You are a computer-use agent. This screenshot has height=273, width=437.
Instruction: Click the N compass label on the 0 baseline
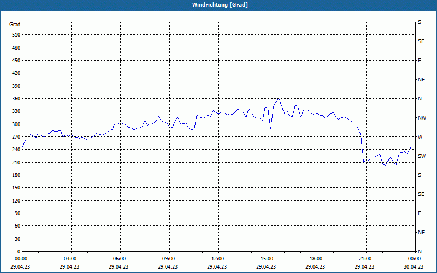click(x=420, y=252)
